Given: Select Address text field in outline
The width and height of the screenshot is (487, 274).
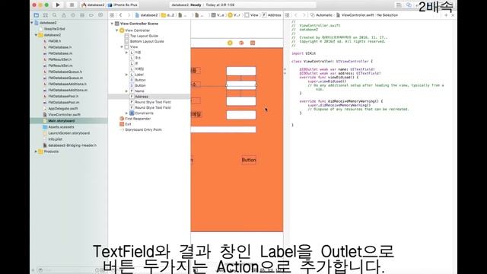Looking at the screenshot, I should point(142,97).
